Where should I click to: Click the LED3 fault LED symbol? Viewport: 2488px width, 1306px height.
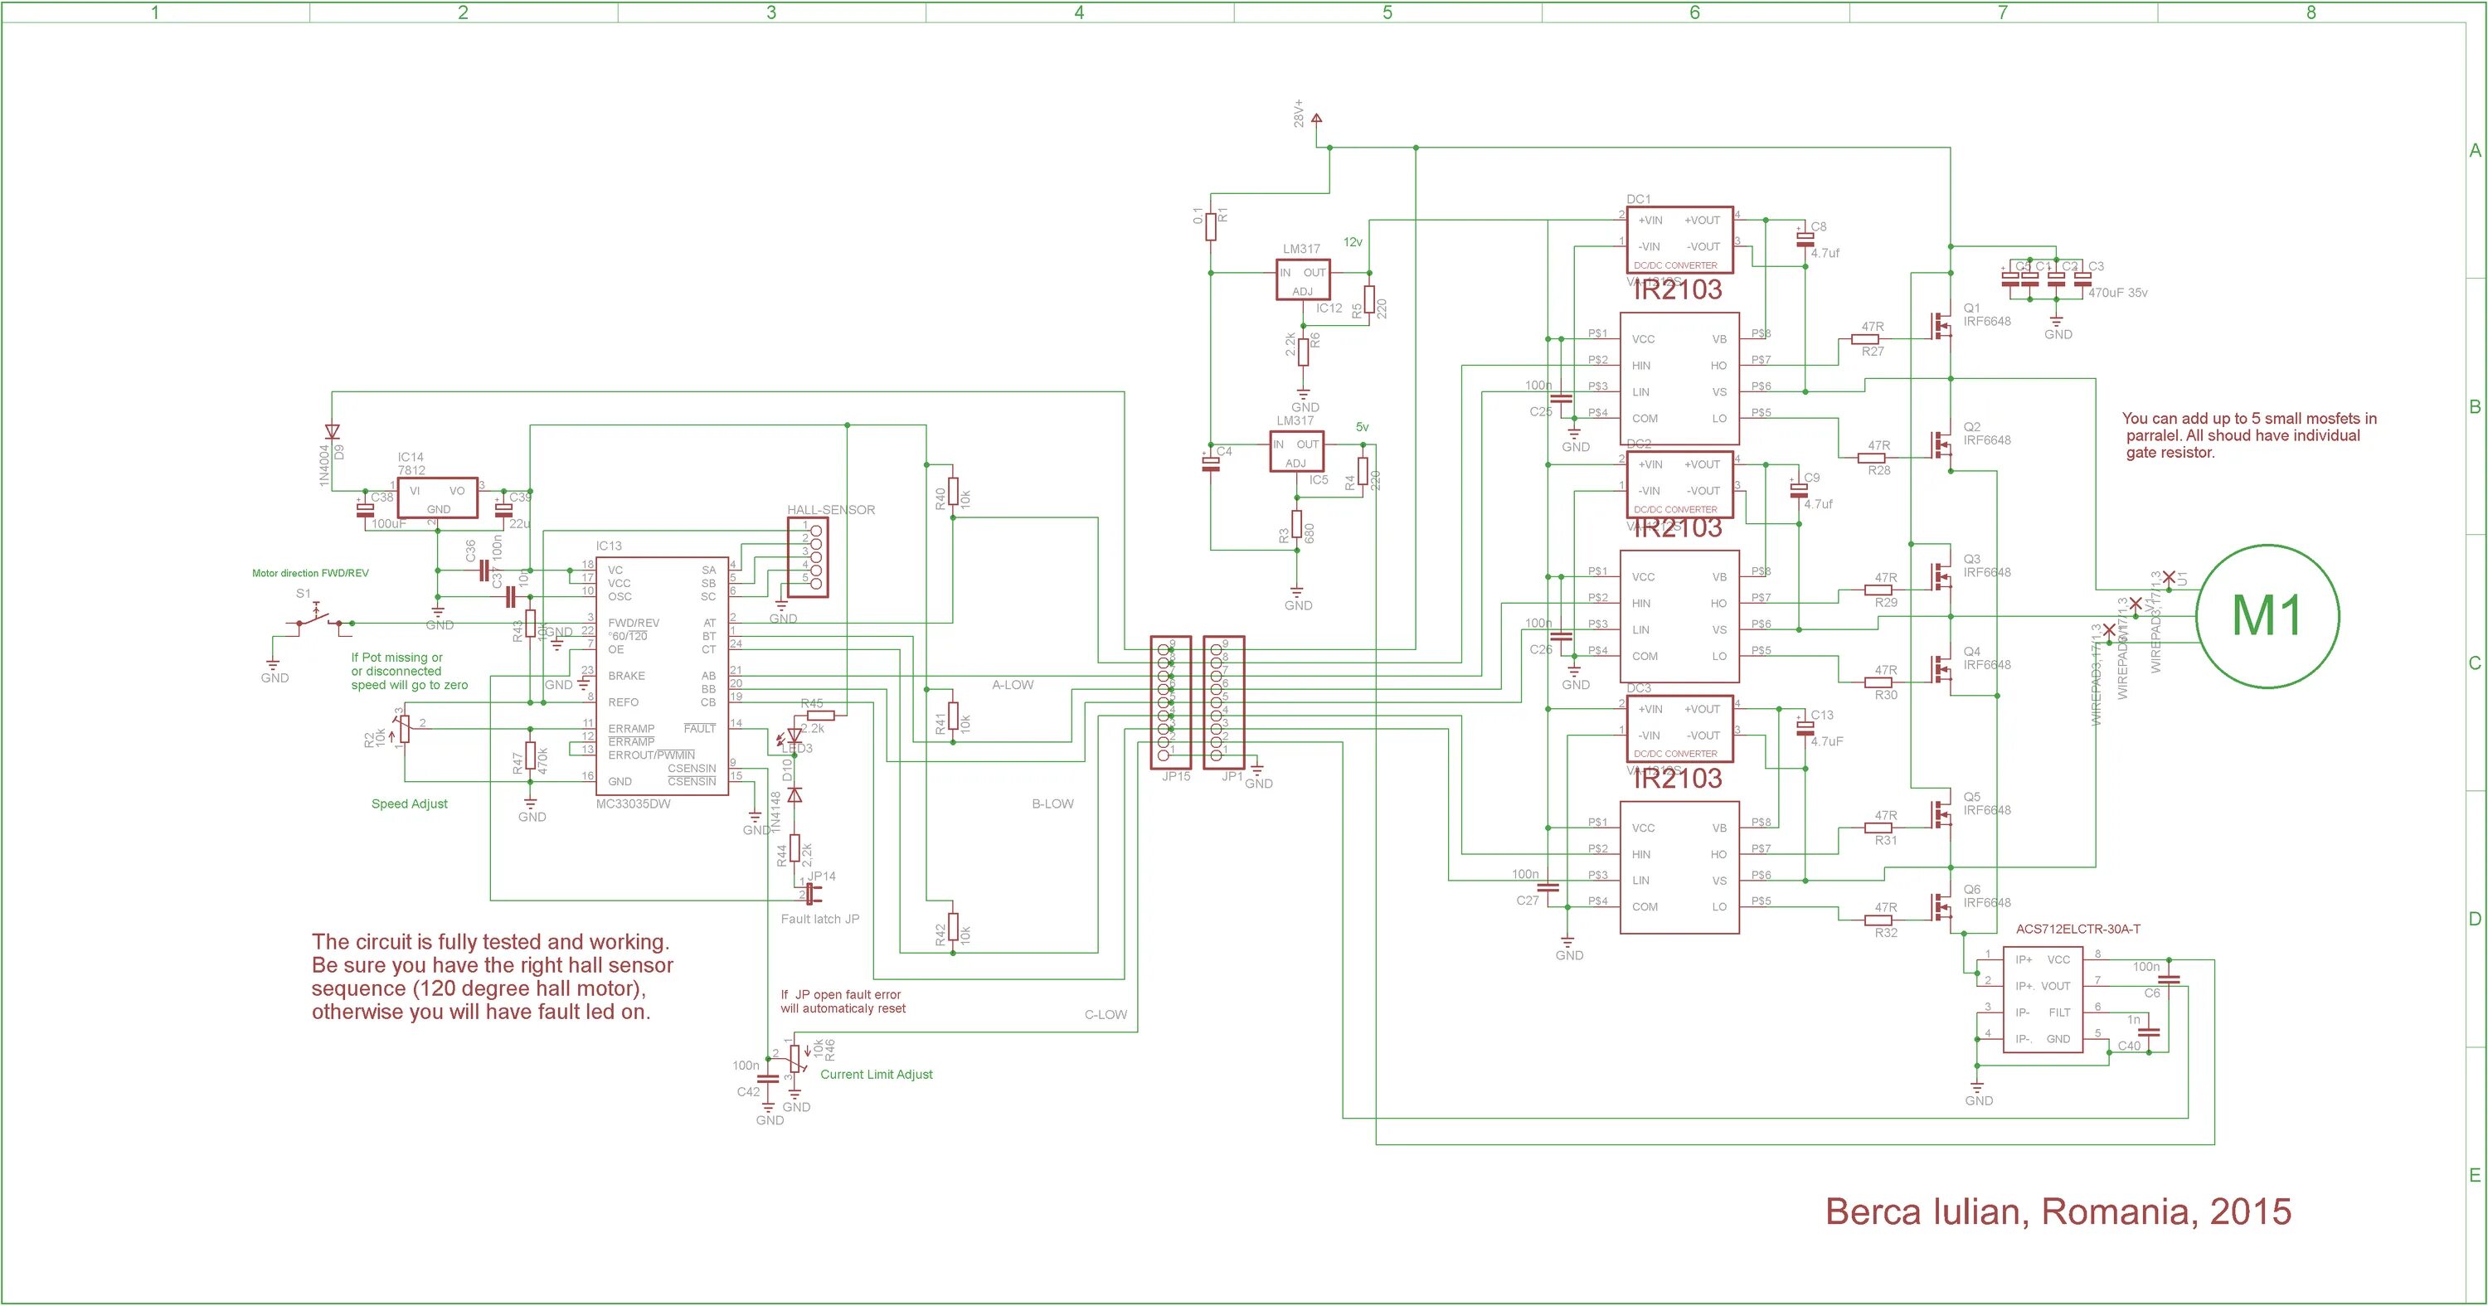pyautogui.click(x=793, y=737)
